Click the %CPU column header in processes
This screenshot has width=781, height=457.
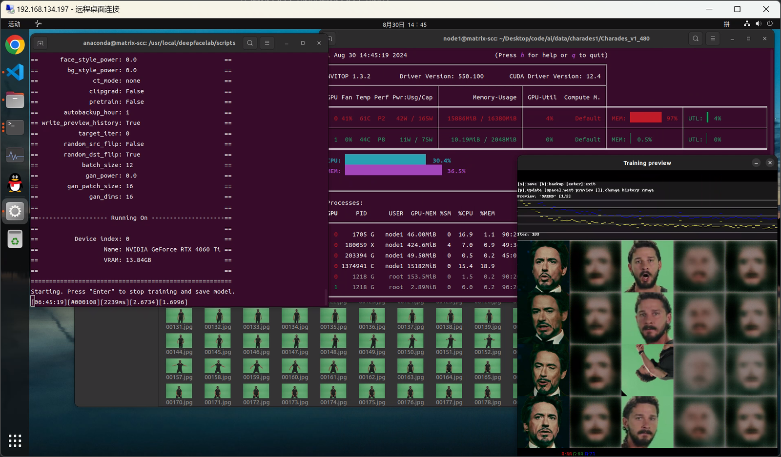point(465,214)
